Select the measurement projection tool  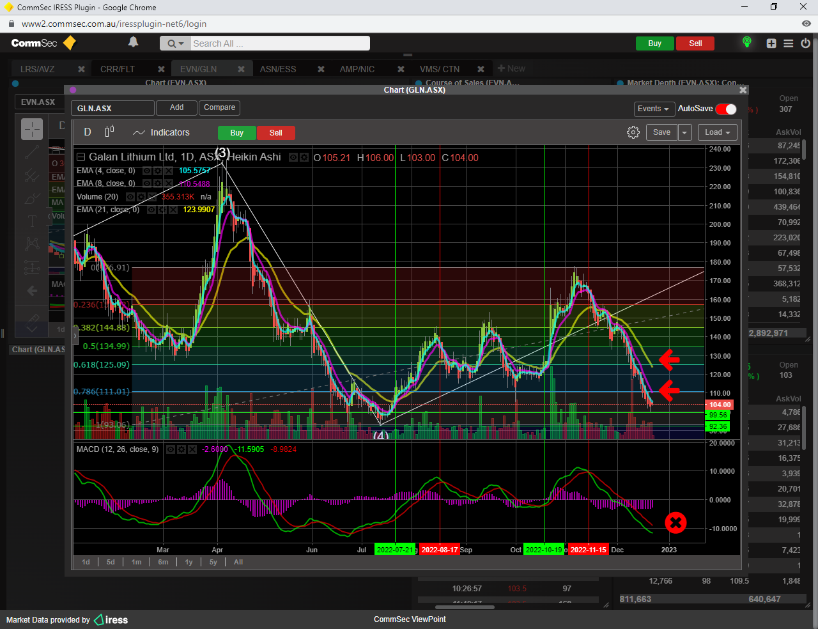click(32, 267)
